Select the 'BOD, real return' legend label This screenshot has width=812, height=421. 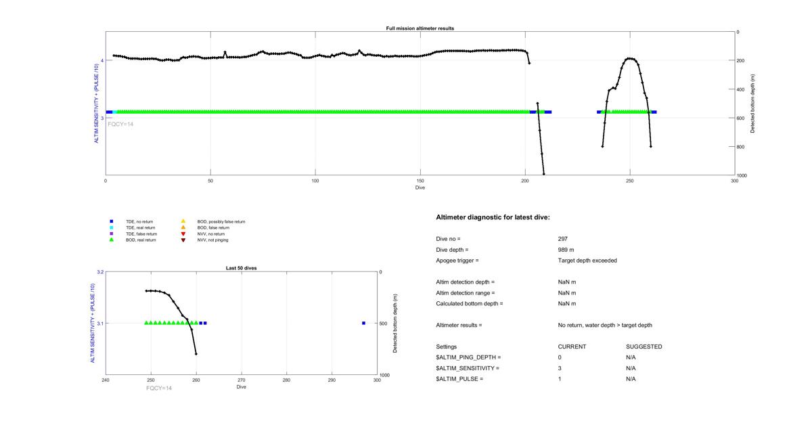[141, 240]
